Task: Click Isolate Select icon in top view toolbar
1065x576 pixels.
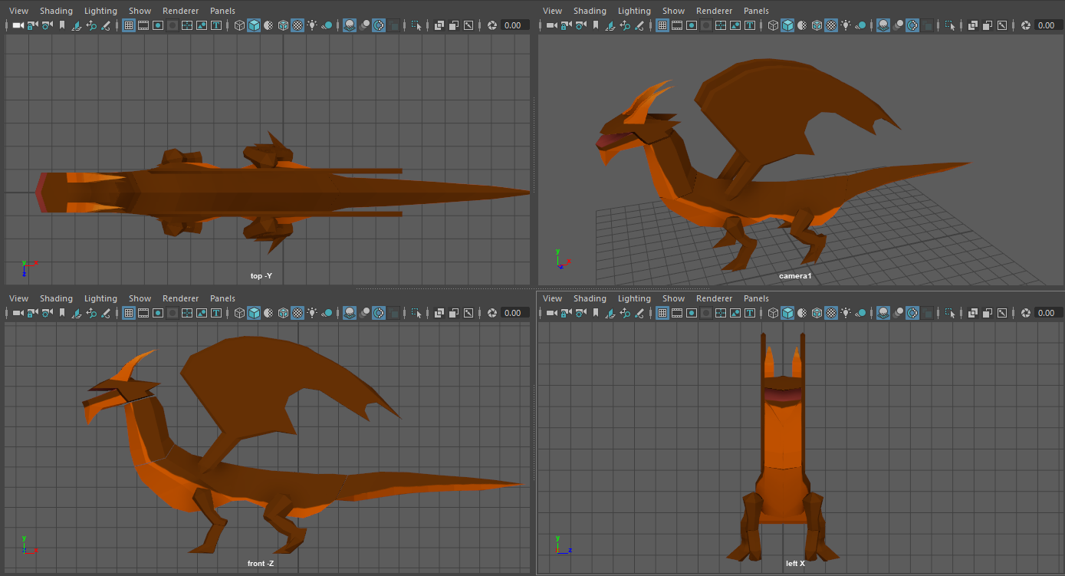Action: coord(416,25)
